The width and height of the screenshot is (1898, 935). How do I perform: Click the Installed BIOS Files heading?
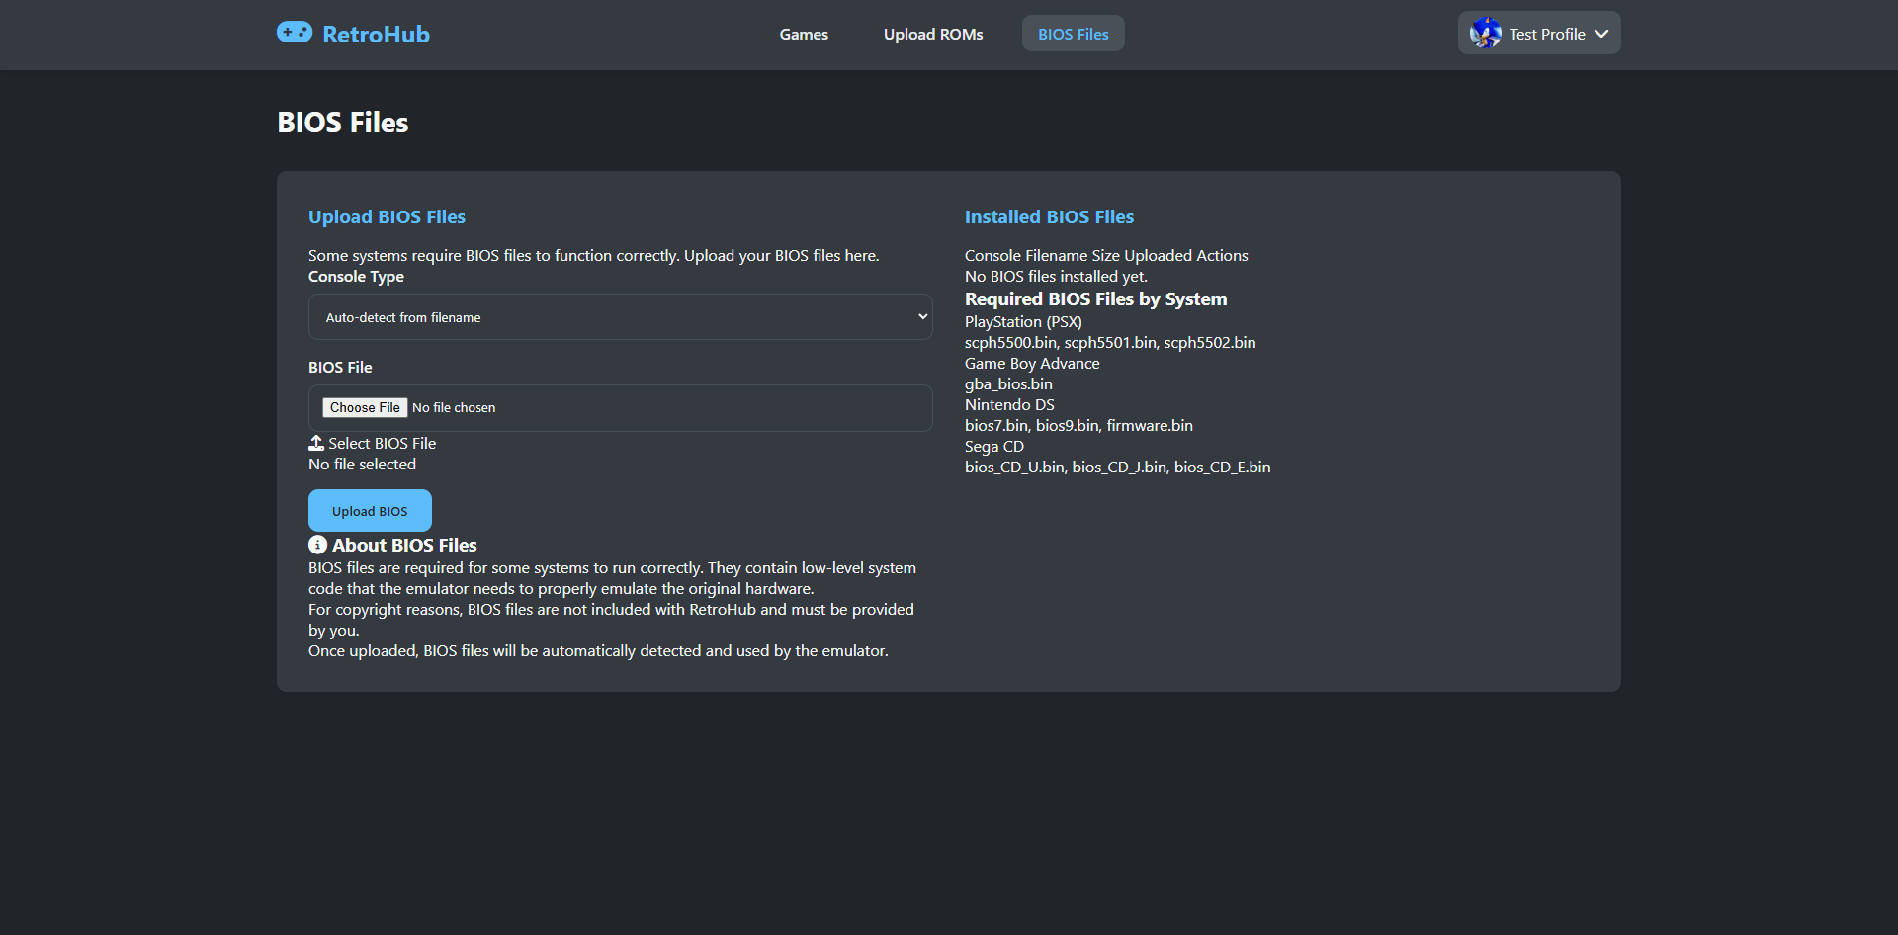point(1049,216)
